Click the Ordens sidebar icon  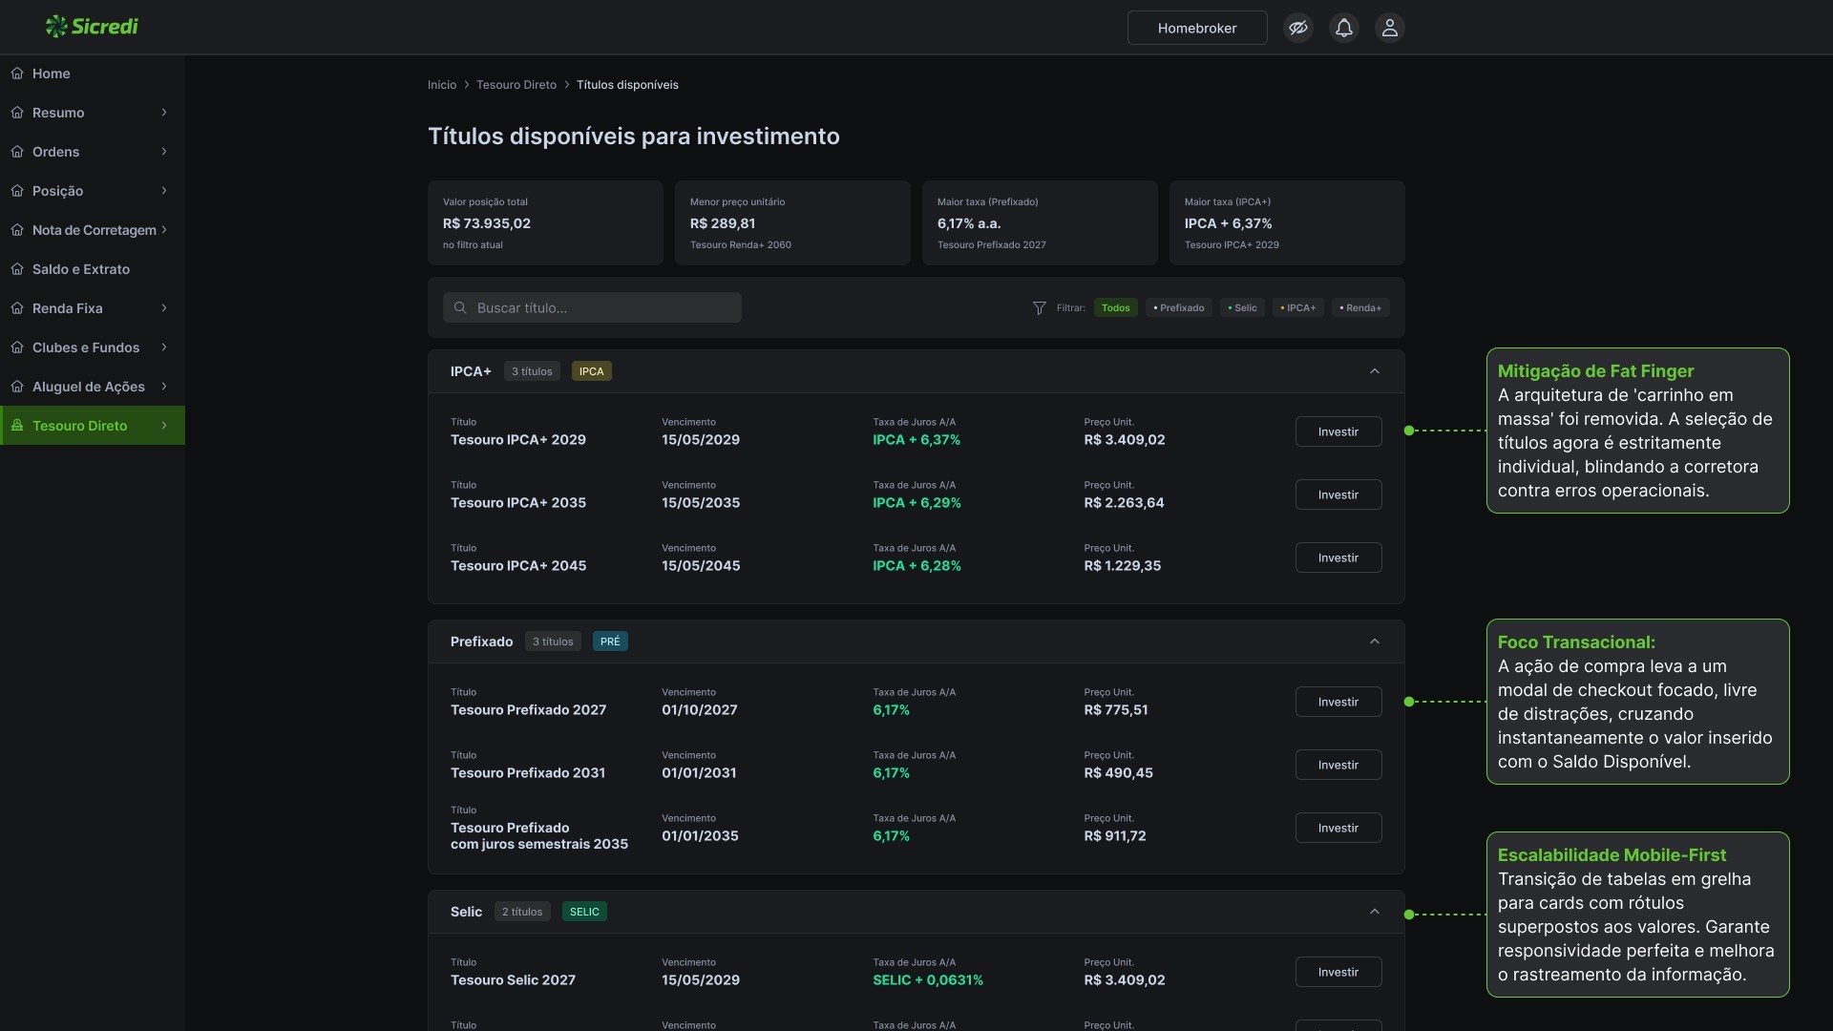tap(17, 152)
